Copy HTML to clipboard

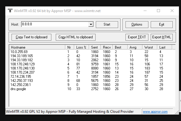pyautogui.click(x=76, y=37)
